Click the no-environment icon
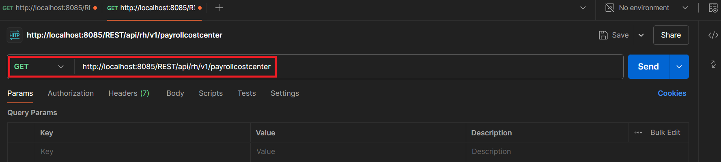 pyautogui.click(x=609, y=8)
